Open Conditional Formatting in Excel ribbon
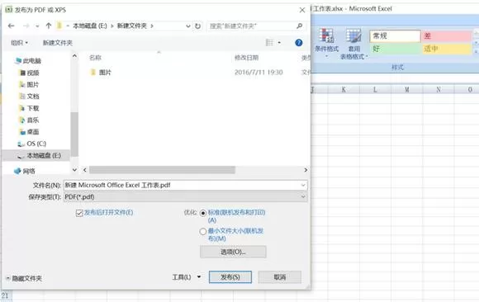 coord(326,44)
